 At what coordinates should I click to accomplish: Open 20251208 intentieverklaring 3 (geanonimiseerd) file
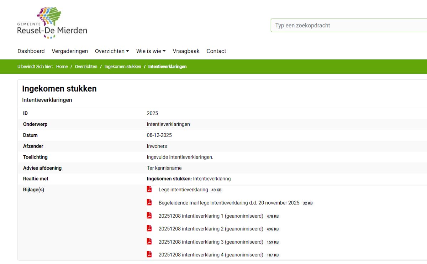(211, 242)
